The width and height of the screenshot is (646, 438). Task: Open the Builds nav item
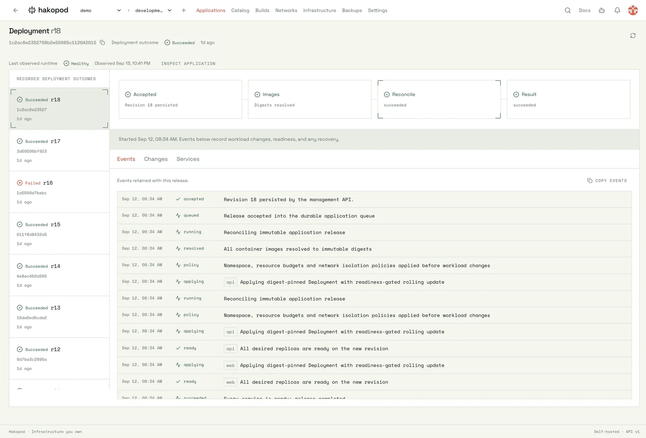[262, 10]
